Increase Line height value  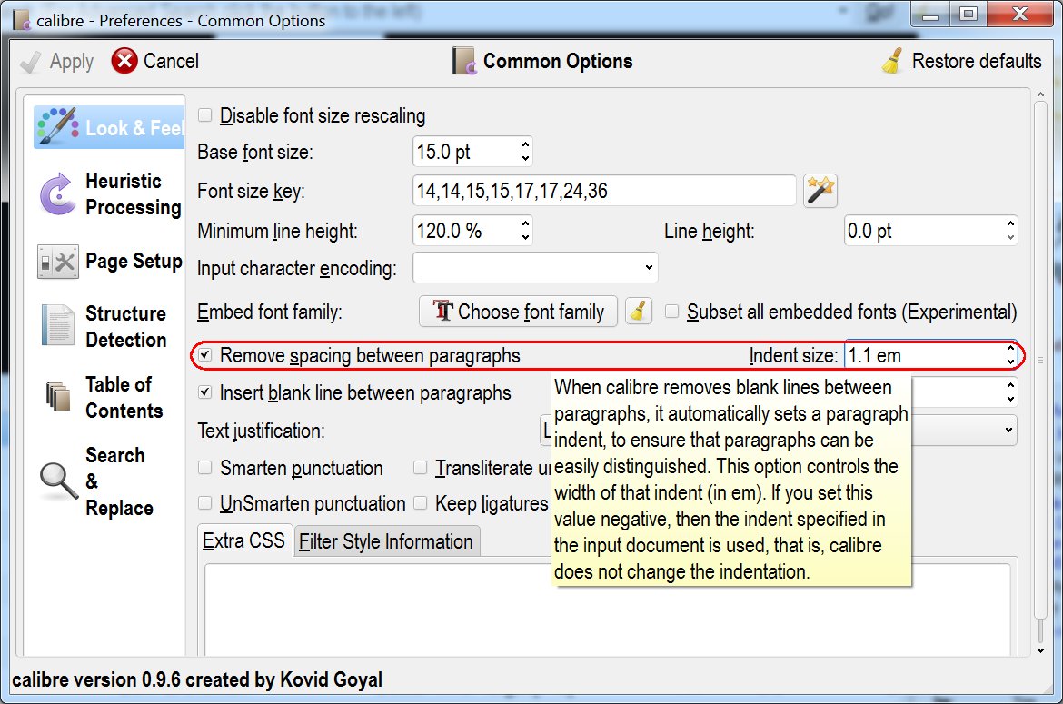1010,223
